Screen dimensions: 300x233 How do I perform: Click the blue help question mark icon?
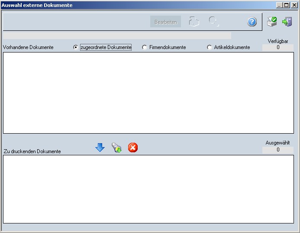click(x=252, y=22)
